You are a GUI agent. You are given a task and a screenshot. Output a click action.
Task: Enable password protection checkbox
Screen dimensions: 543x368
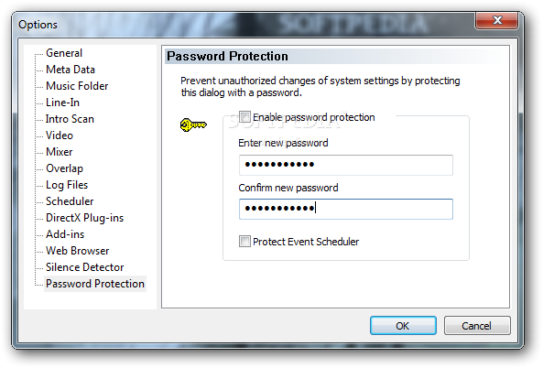pyautogui.click(x=244, y=117)
